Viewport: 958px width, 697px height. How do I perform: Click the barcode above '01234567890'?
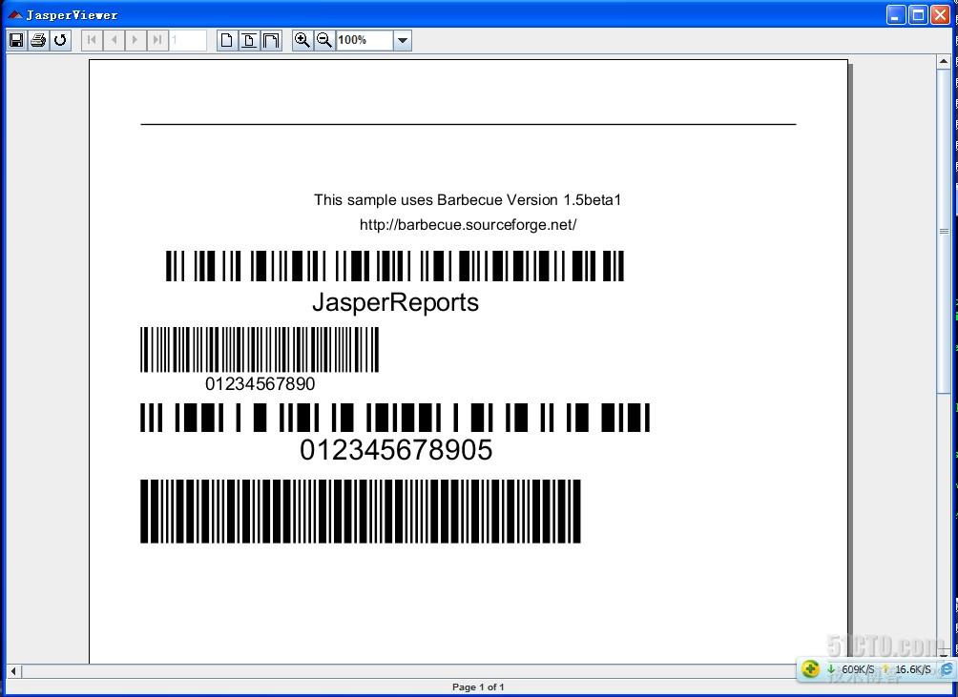tap(260, 349)
